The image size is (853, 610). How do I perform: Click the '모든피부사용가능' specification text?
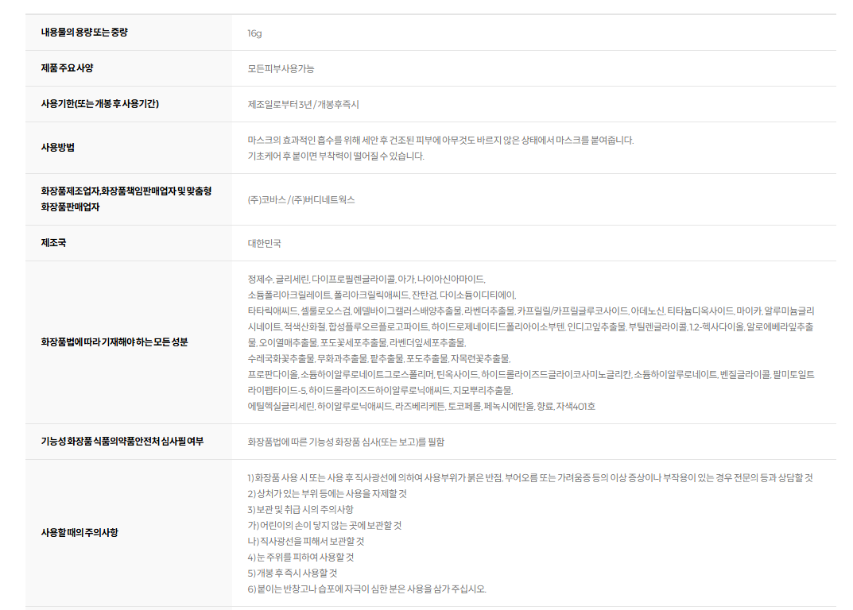point(281,69)
